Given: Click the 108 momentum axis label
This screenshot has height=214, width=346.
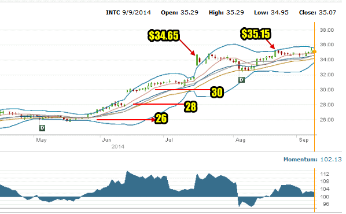Looking at the screenshot, I should (x=325, y=182).
